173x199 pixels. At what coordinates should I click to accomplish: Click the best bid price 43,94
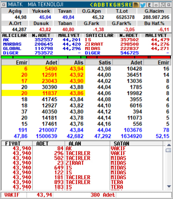pyautogui.click(x=76, y=69)
